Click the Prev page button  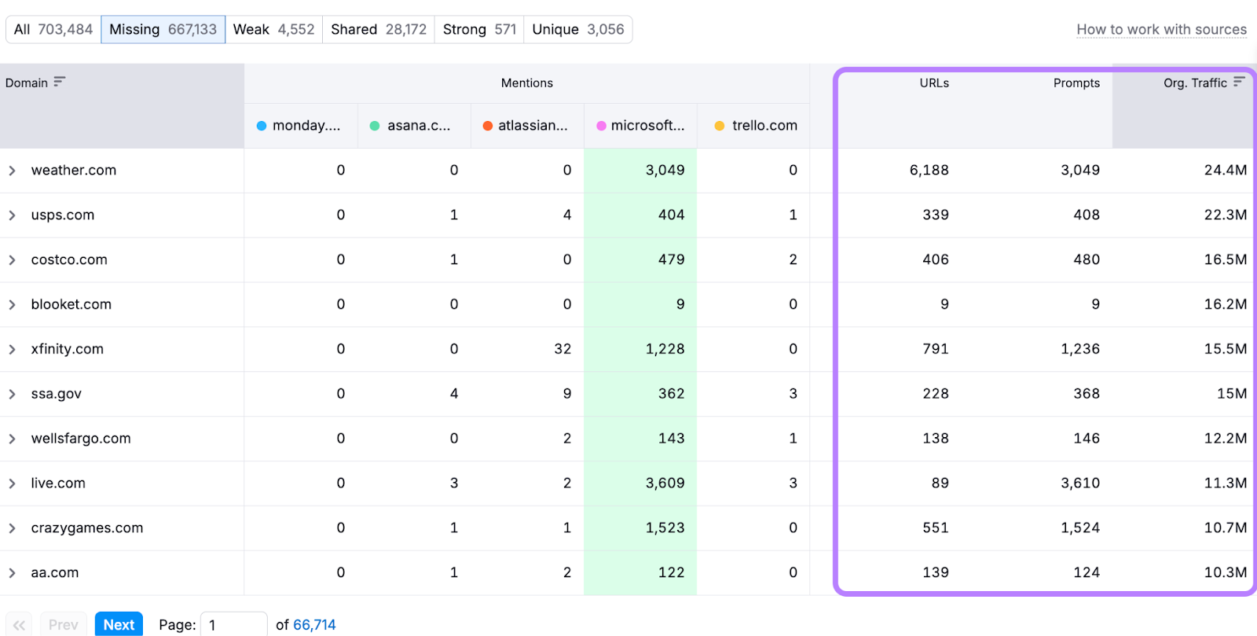coord(63,625)
